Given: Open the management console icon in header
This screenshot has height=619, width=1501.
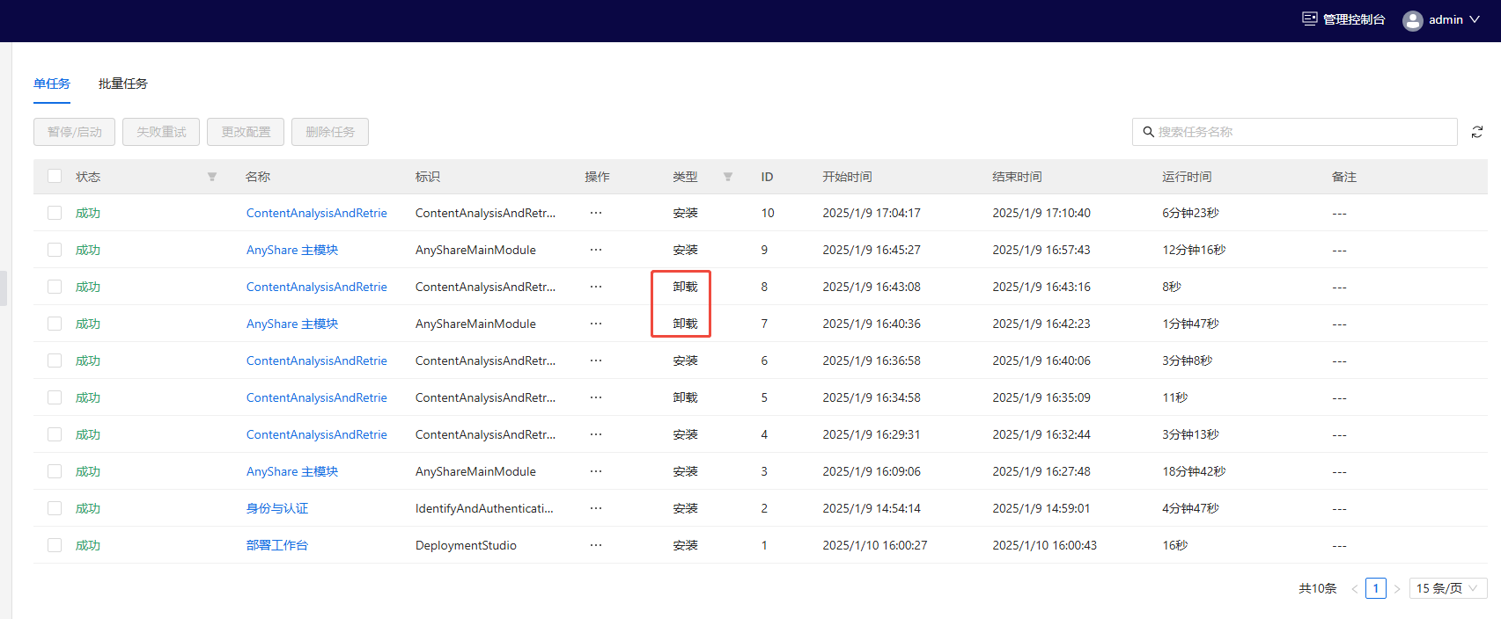Looking at the screenshot, I should [x=1310, y=18].
